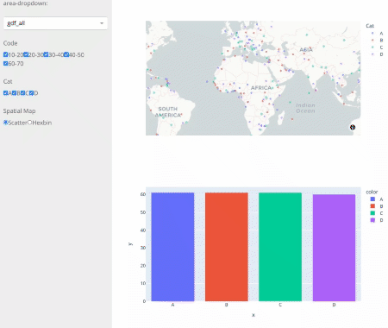Toggle the 20-30 Code checkbox

26,54
